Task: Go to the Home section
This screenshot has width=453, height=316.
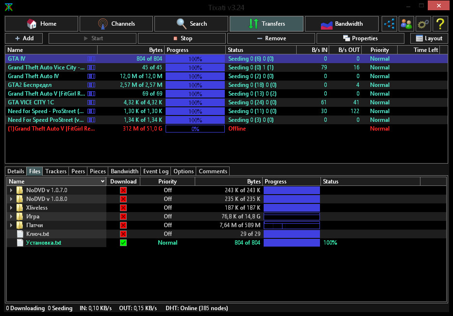Action: pyautogui.click(x=42, y=24)
